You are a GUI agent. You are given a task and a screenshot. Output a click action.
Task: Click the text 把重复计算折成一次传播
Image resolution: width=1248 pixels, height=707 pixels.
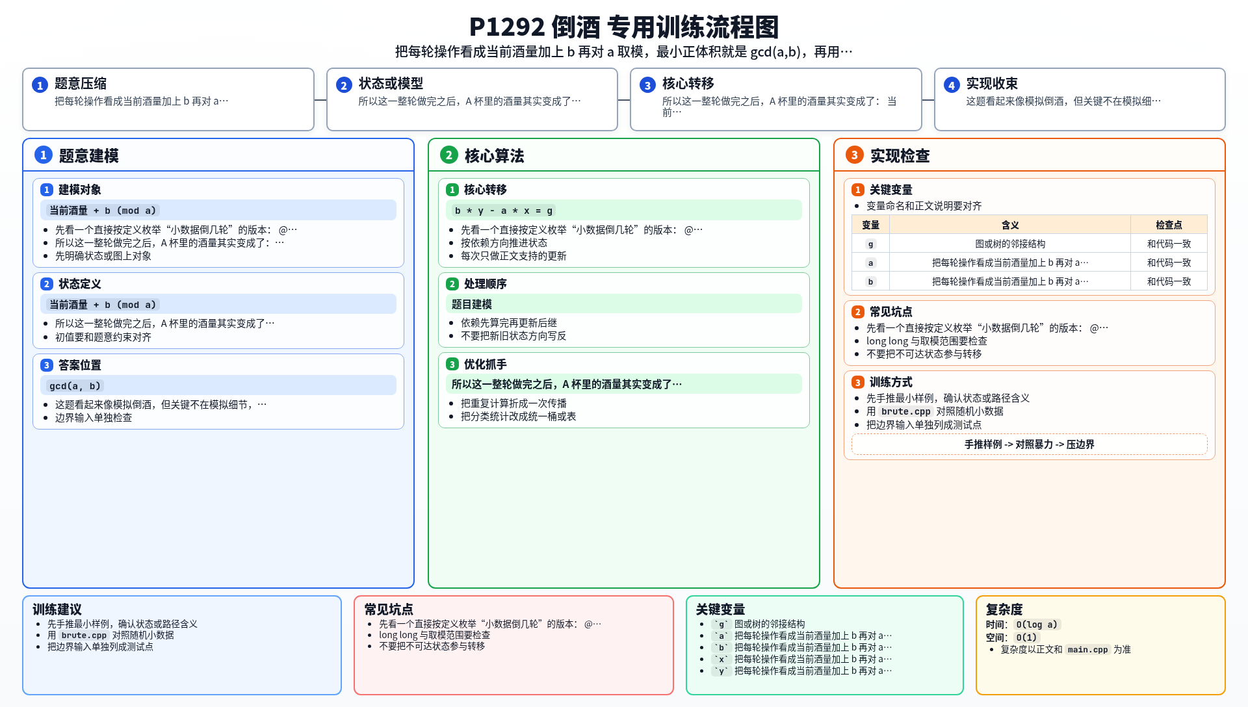click(513, 404)
